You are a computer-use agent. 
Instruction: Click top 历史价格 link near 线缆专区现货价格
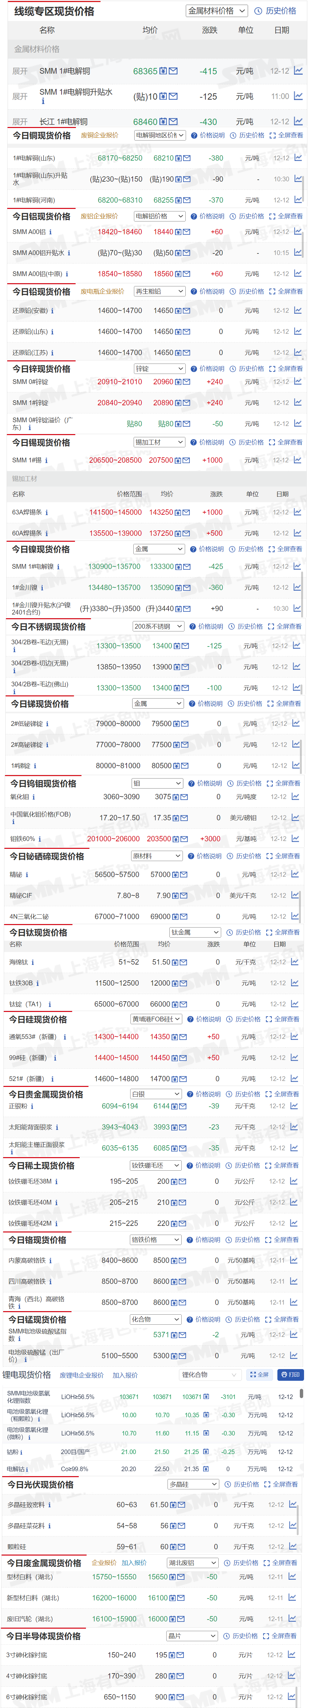pos(281,11)
